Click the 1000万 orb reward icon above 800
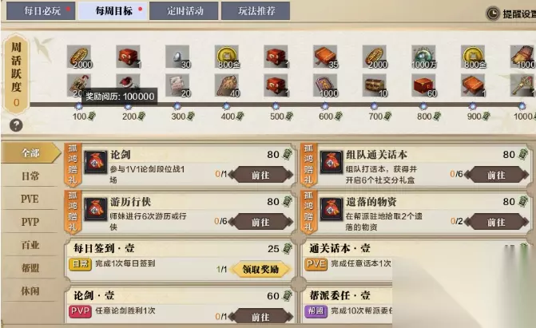This screenshot has width=536, height=328. pos(423,57)
